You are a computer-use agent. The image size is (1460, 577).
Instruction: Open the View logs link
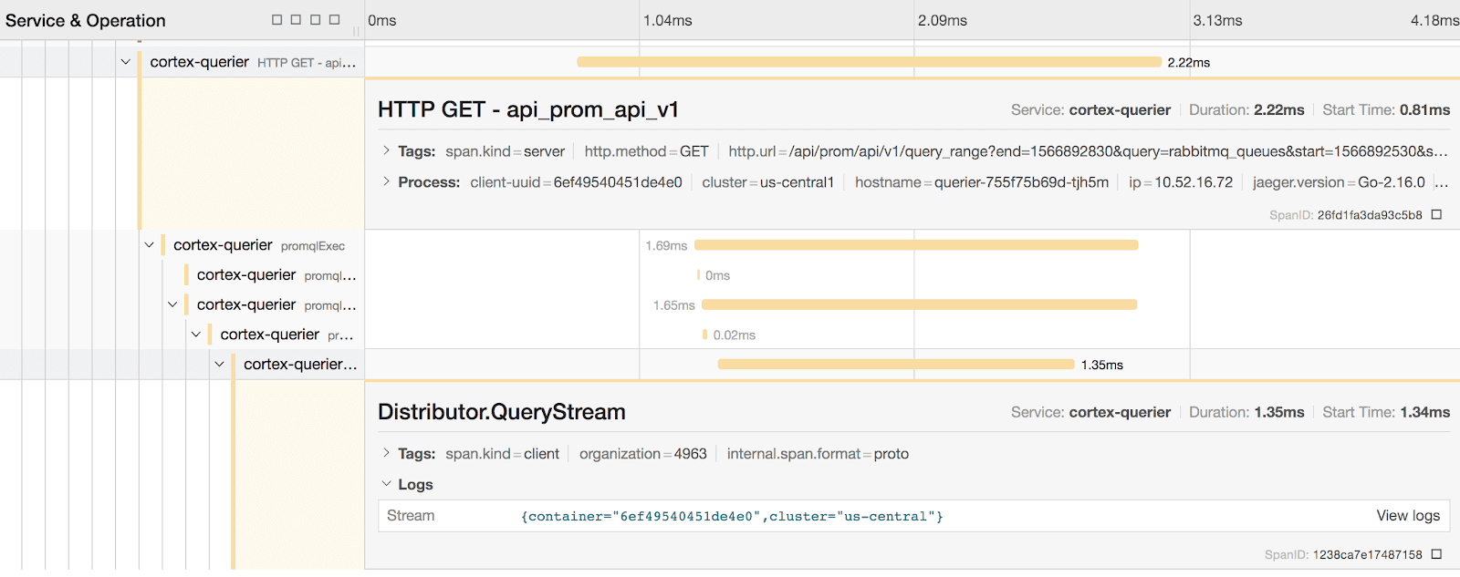tap(1408, 516)
